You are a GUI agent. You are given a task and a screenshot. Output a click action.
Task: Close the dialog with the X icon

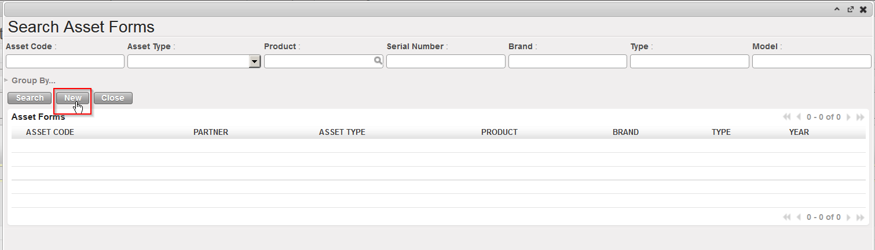click(x=863, y=9)
